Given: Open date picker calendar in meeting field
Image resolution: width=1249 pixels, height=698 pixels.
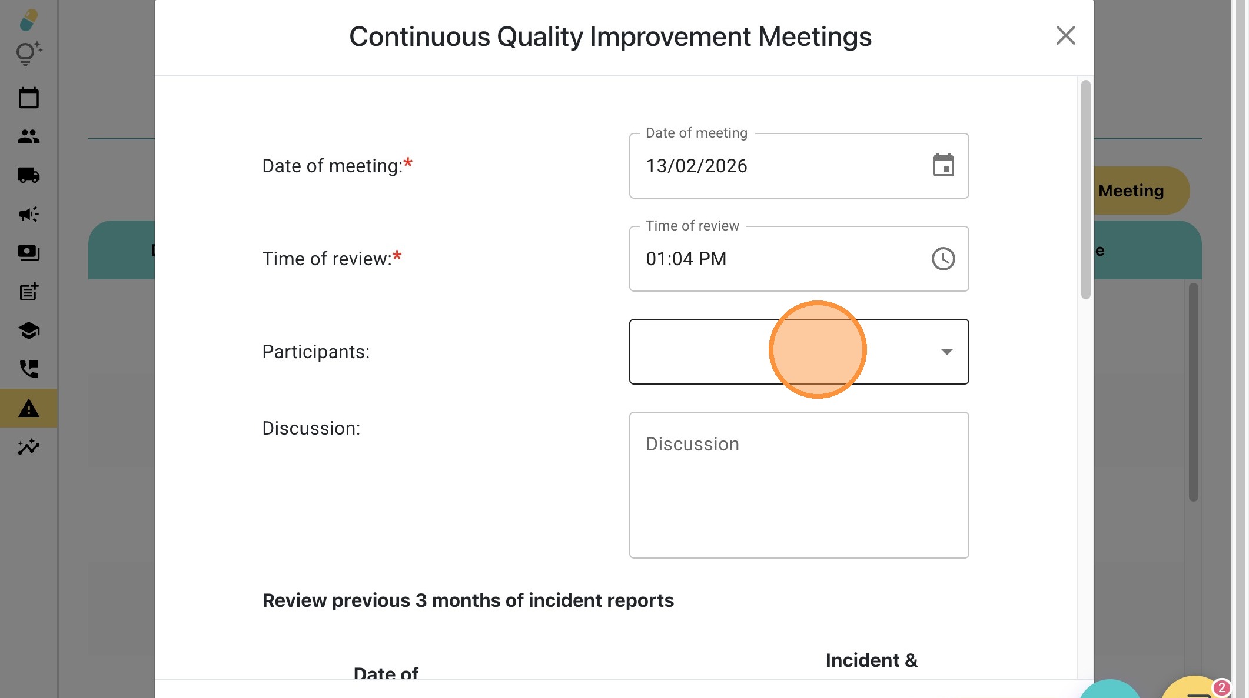Looking at the screenshot, I should [943, 166].
